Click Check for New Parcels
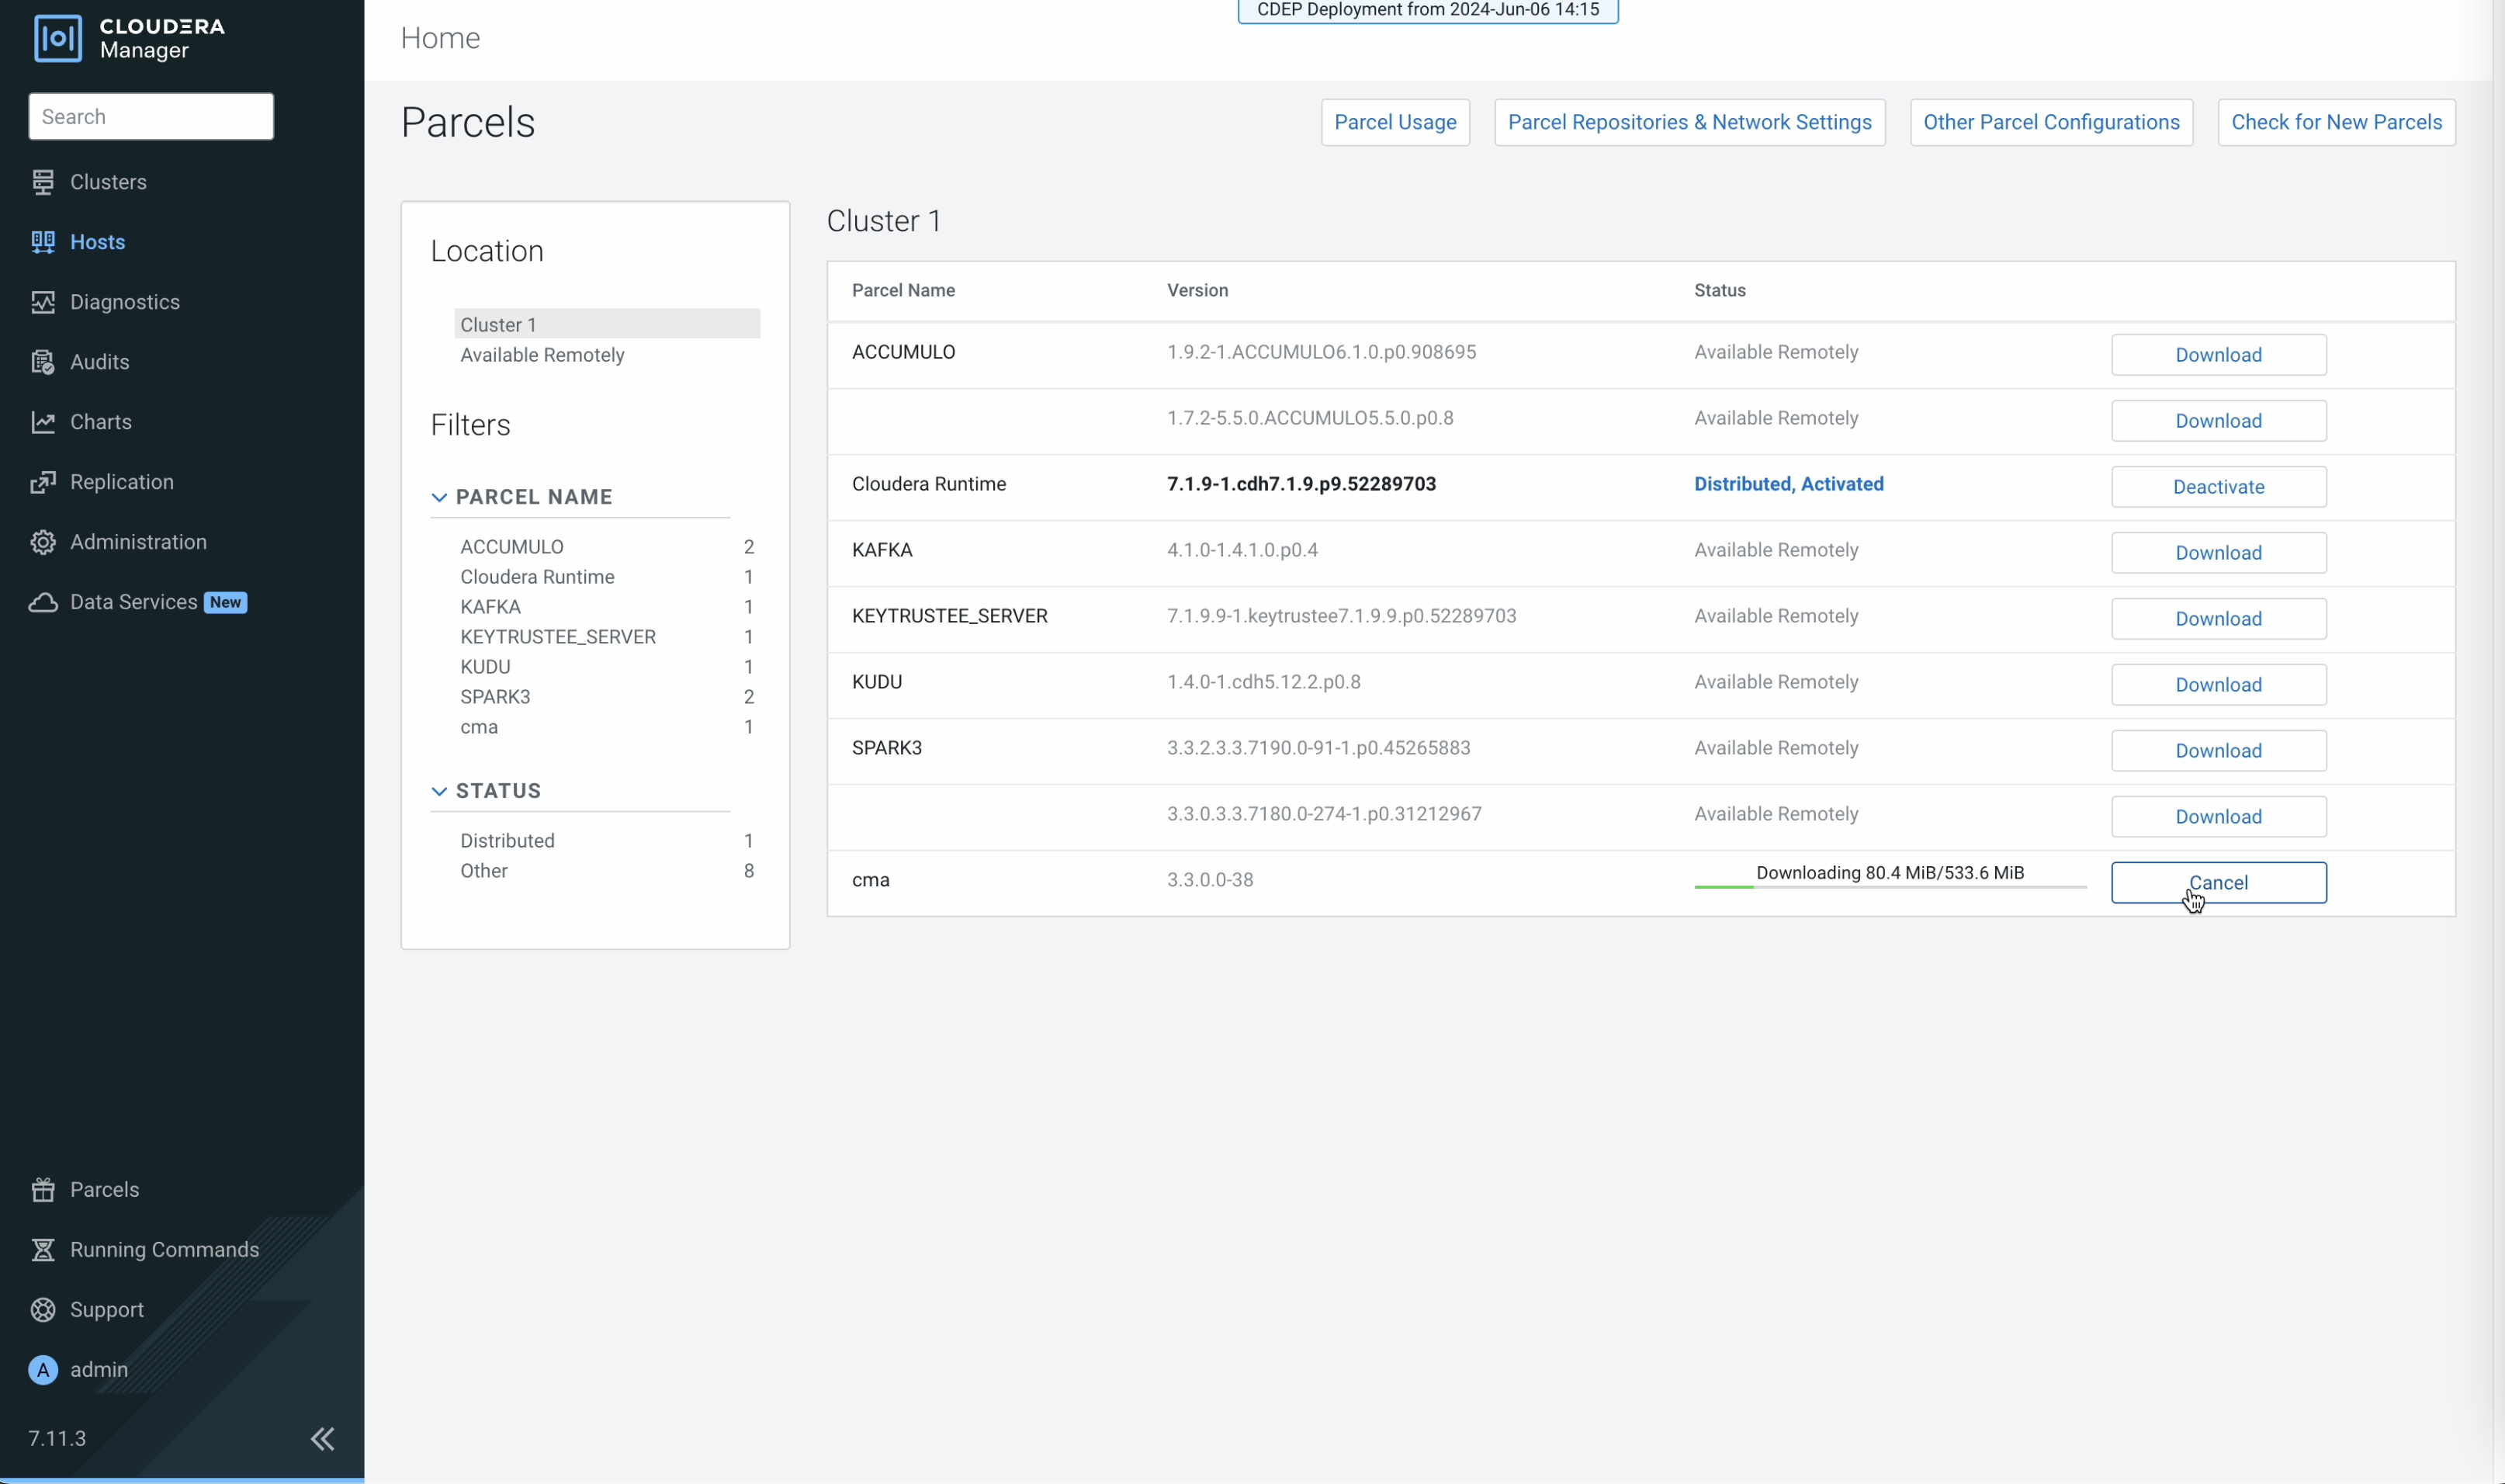The image size is (2505, 1484). 2336,122
